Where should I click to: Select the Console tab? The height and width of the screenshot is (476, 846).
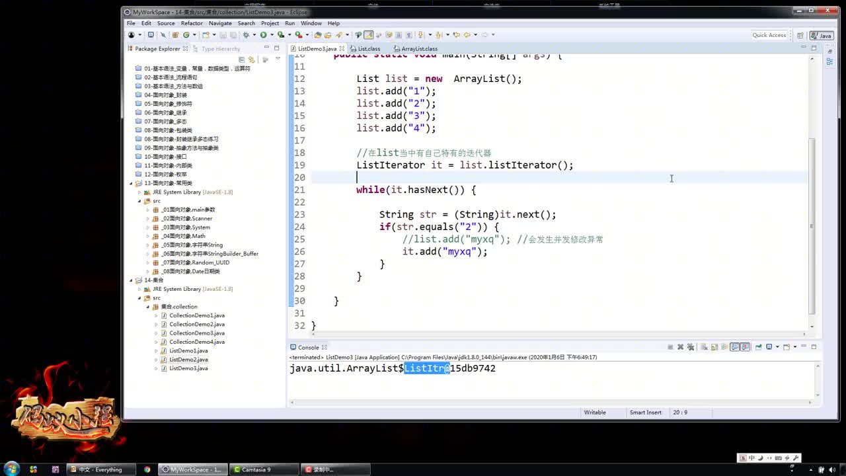pos(308,347)
